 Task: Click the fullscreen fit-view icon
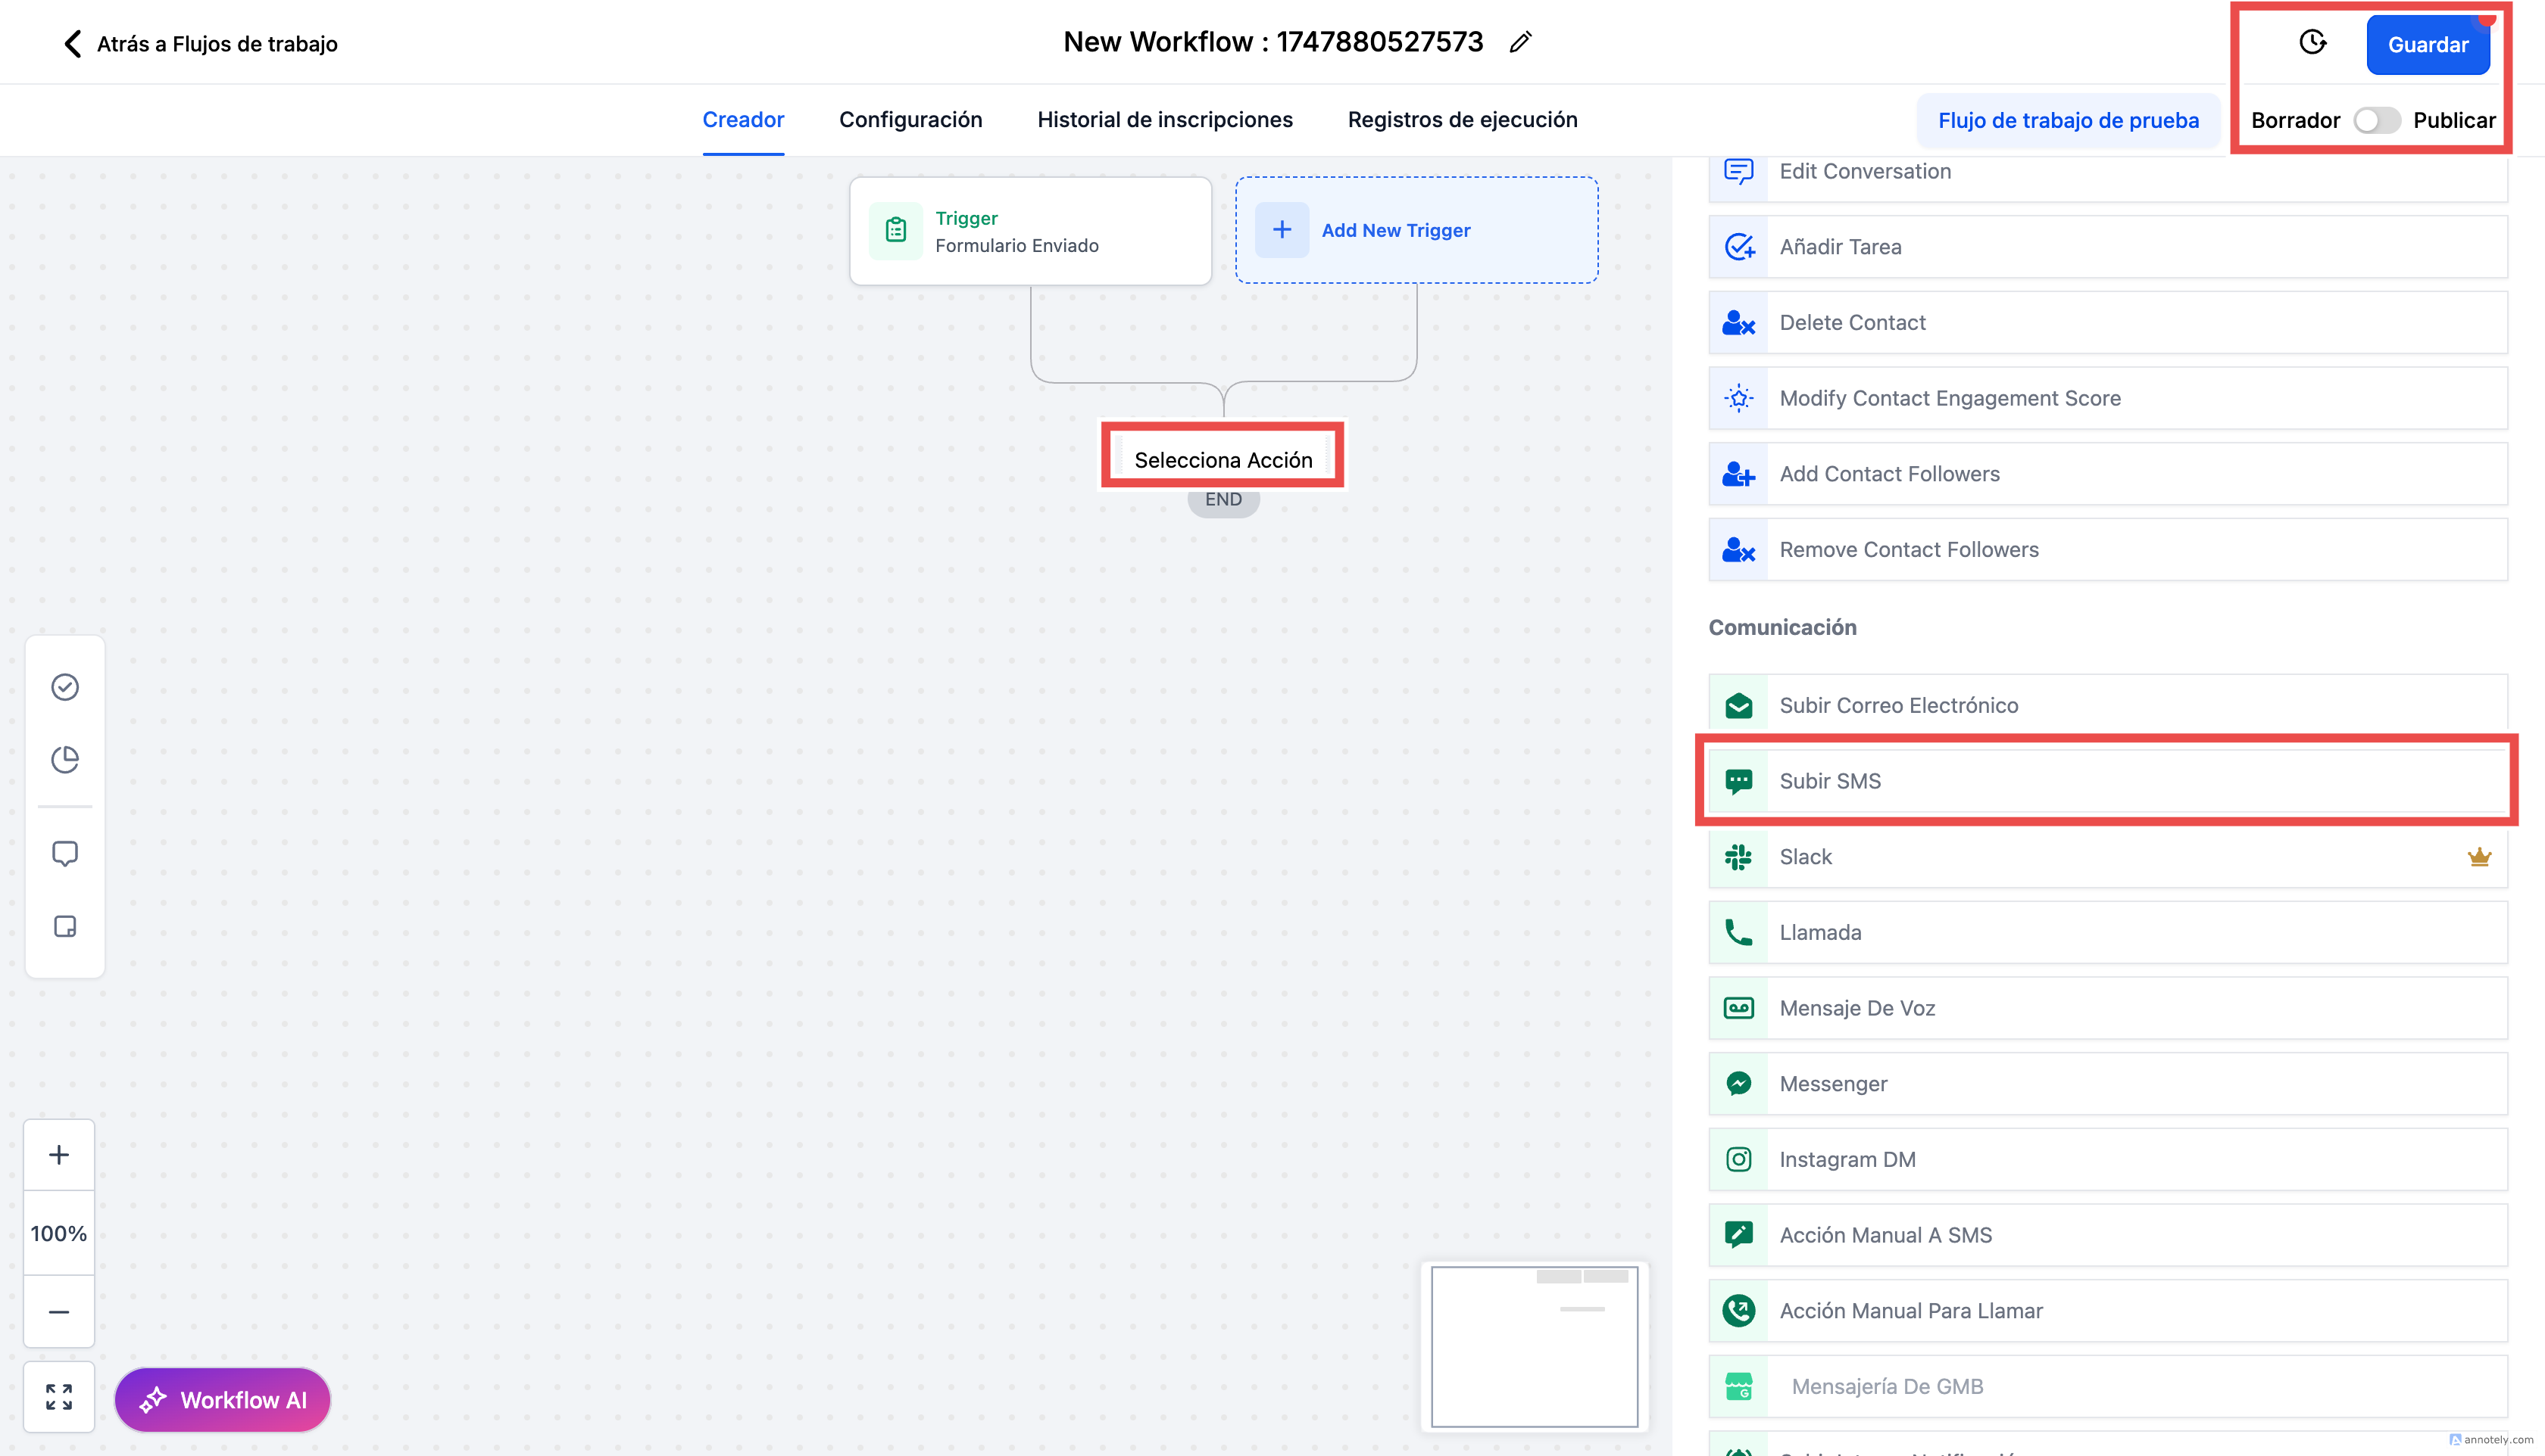click(x=59, y=1397)
